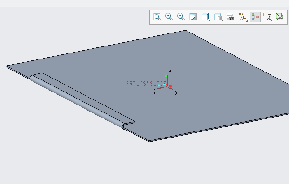Click the Zoom In magnifier icon

pos(169,17)
